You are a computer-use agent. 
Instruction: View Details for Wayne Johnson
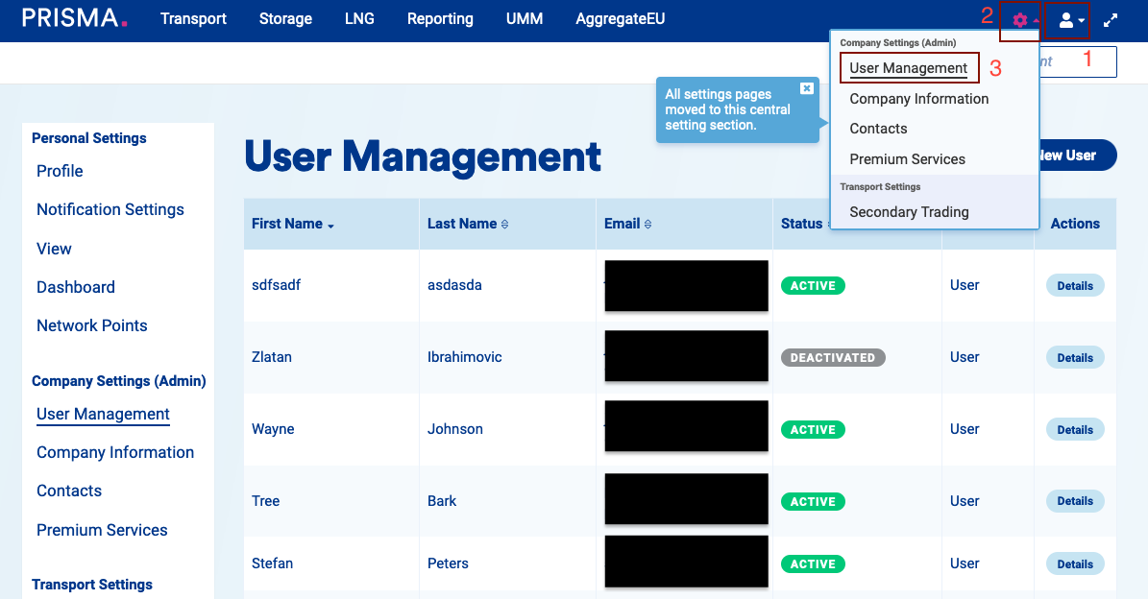click(x=1074, y=430)
